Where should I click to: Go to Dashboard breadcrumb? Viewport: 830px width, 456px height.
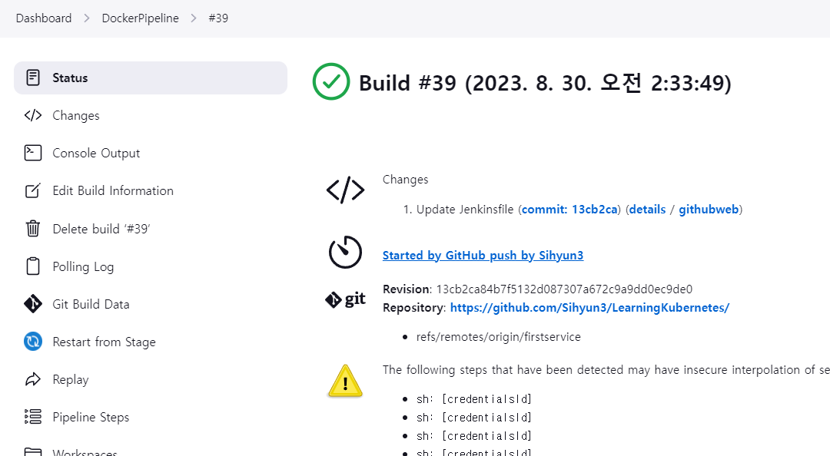click(43, 18)
